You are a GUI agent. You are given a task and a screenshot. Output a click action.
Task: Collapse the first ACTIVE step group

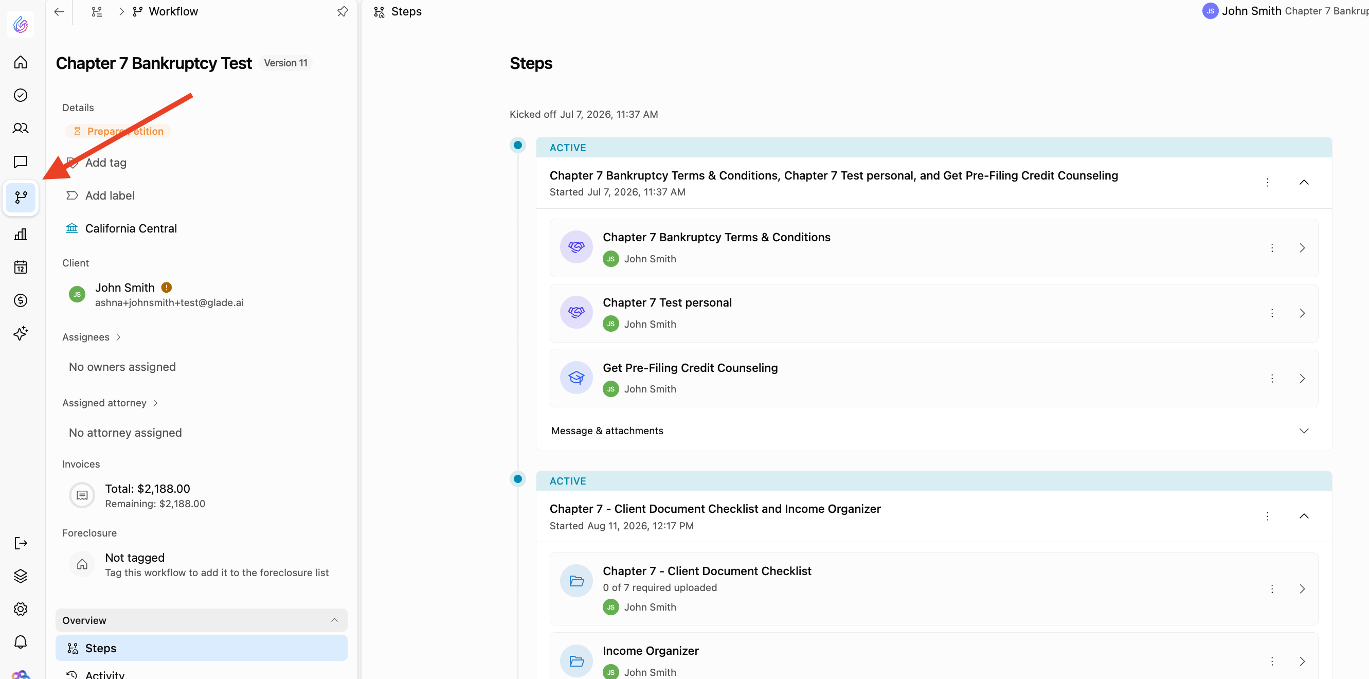click(x=1304, y=183)
